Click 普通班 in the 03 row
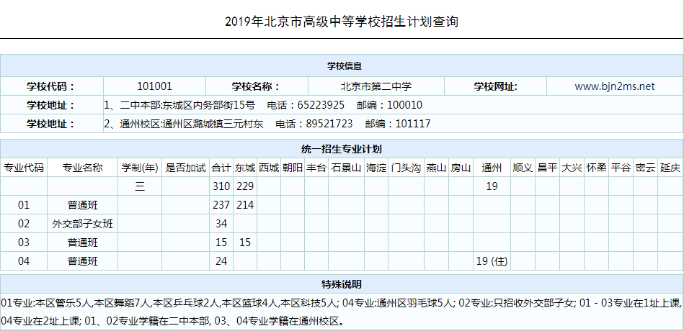684x331 pixels. point(82,242)
